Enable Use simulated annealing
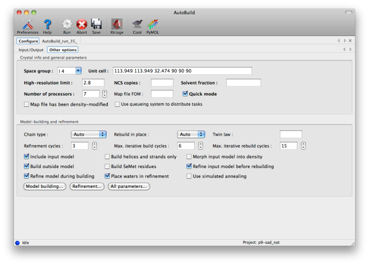This screenshot has height=265, width=369. click(189, 176)
